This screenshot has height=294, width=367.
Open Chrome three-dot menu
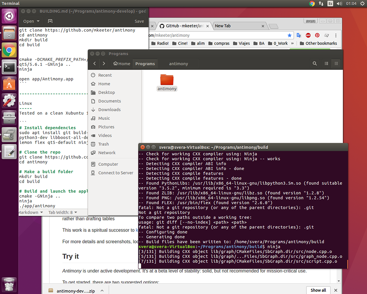pos(336,35)
